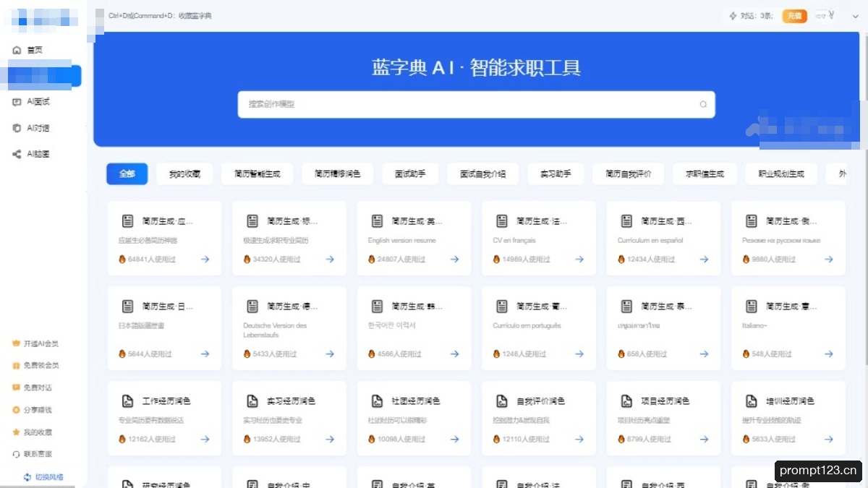The height and width of the screenshot is (488, 868).
Task: Click the headset icon for 联系客服
Action: 16,454
